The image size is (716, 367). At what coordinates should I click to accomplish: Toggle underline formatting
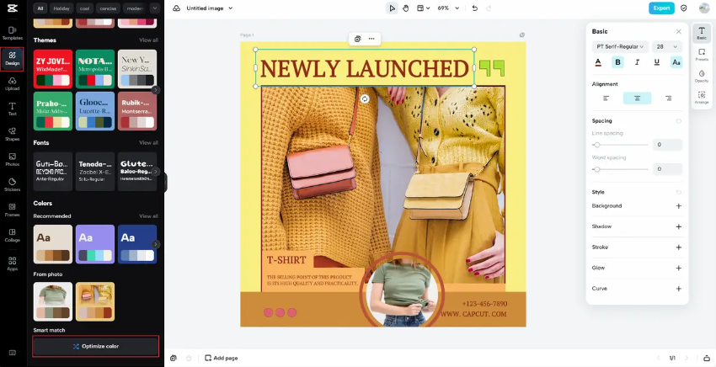tap(657, 62)
